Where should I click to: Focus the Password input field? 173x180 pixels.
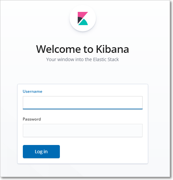pyautogui.click(x=83, y=130)
